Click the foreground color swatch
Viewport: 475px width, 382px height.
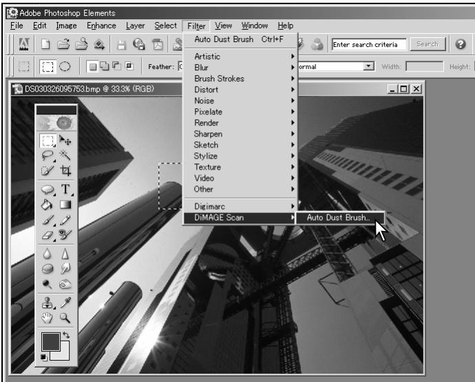pos(50,341)
